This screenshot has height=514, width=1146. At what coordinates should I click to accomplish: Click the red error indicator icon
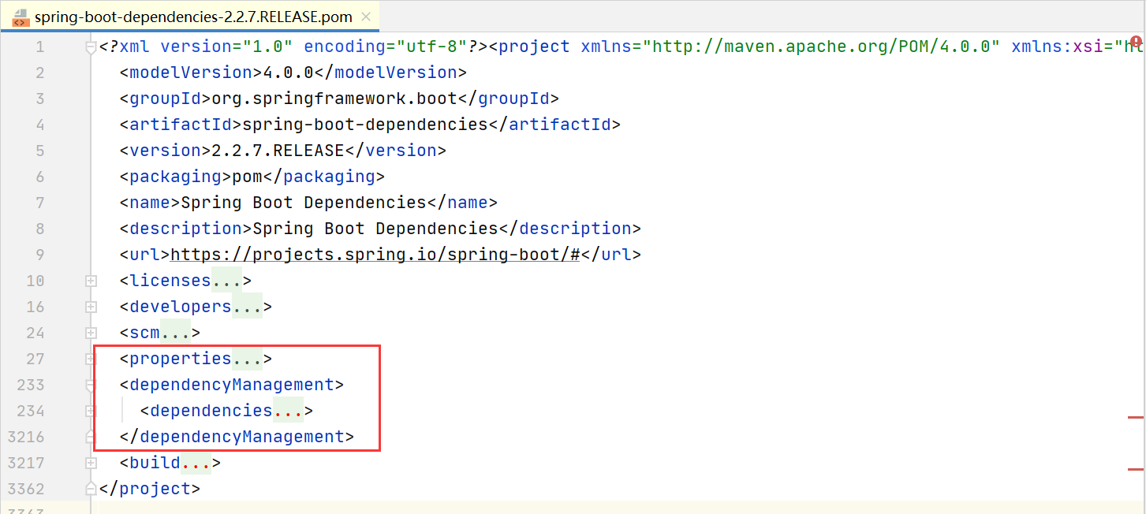[x=1136, y=41]
